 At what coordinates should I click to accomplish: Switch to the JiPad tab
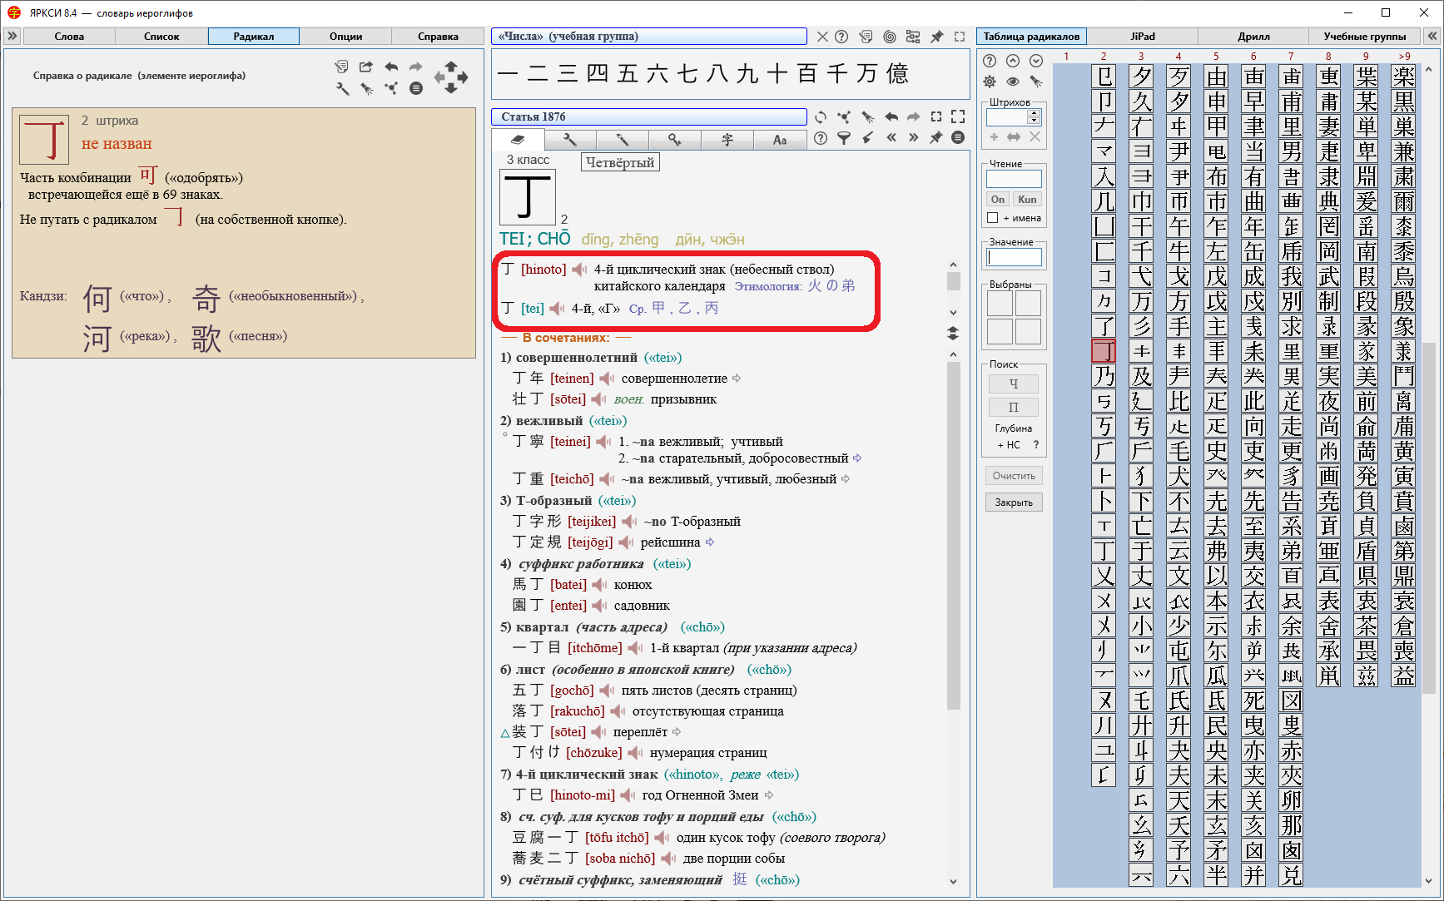pyautogui.click(x=1143, y=36)
